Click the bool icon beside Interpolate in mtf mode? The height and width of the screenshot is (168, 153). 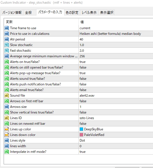click(x=7, y=152)
